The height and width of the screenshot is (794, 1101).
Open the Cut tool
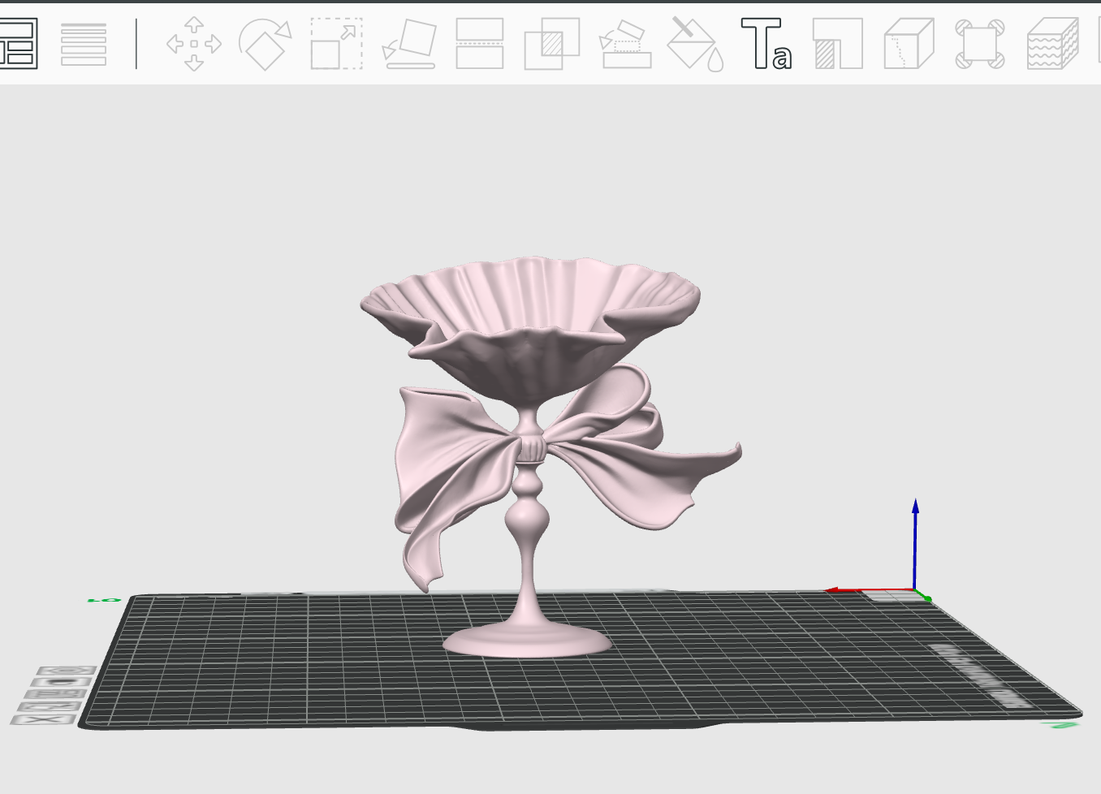(480, 44)
